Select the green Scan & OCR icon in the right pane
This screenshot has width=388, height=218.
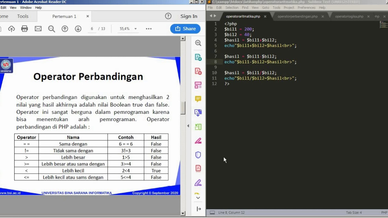coord(198,127)
